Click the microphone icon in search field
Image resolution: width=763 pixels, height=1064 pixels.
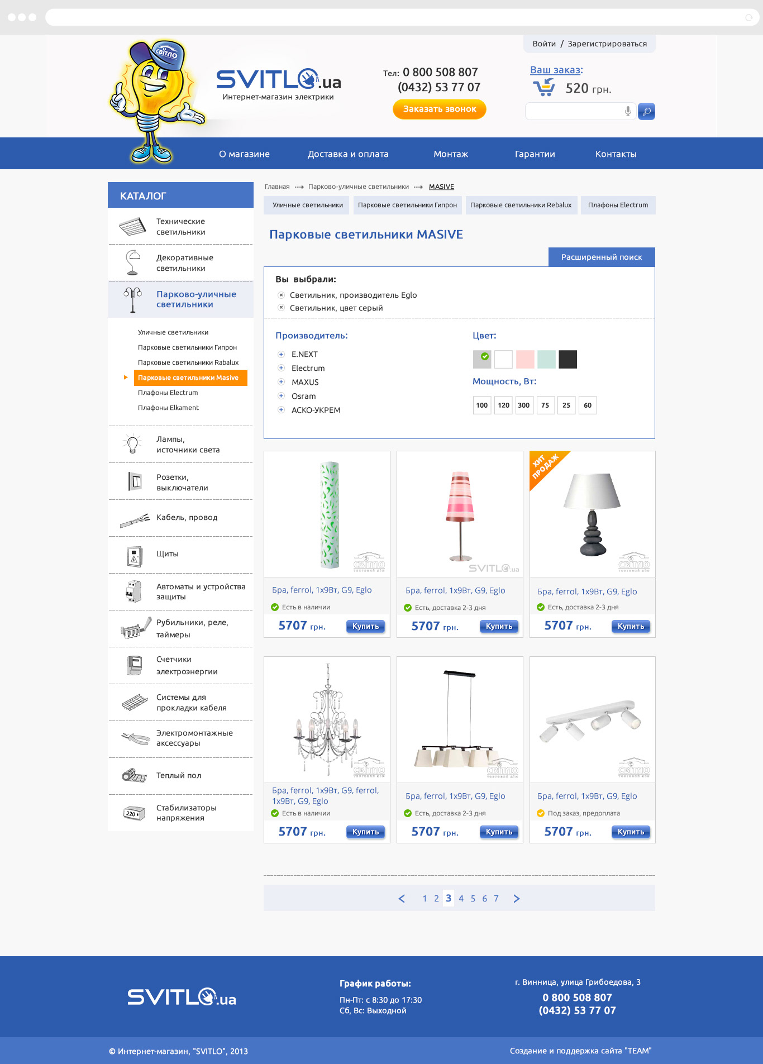click(x=628, y=111)
